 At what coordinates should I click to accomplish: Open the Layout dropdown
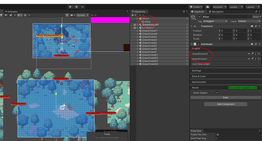coord(253,7)
